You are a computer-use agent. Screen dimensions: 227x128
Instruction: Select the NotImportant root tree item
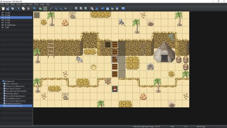coord(10,81)
